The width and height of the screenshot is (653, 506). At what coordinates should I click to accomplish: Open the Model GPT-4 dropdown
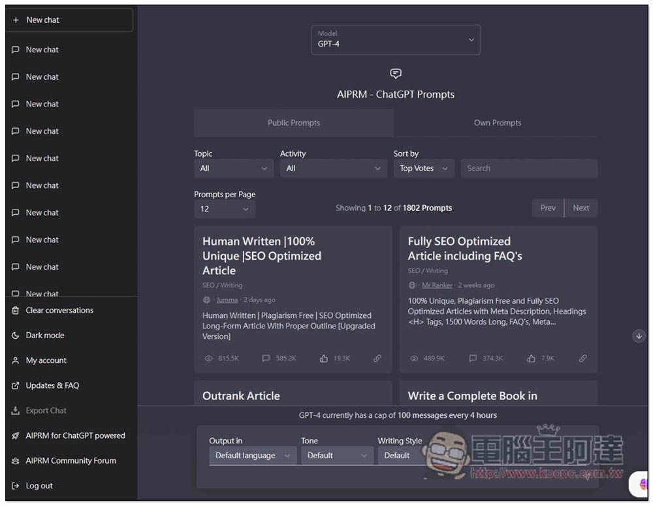396,40
